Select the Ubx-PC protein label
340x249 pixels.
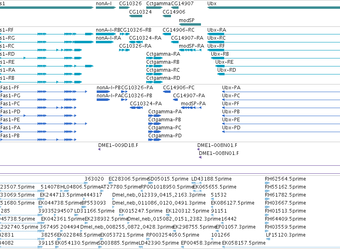point(231,96)
